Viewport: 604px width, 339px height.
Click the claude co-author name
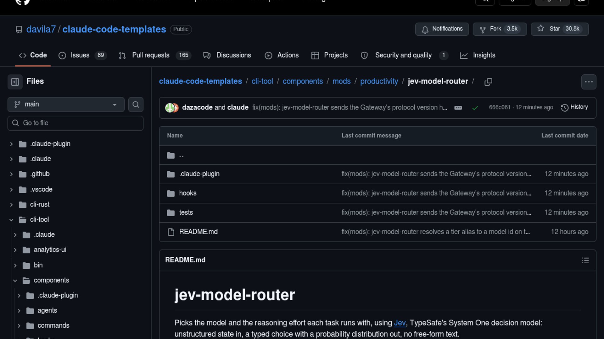pyautogui.click(x=238, y=108)
